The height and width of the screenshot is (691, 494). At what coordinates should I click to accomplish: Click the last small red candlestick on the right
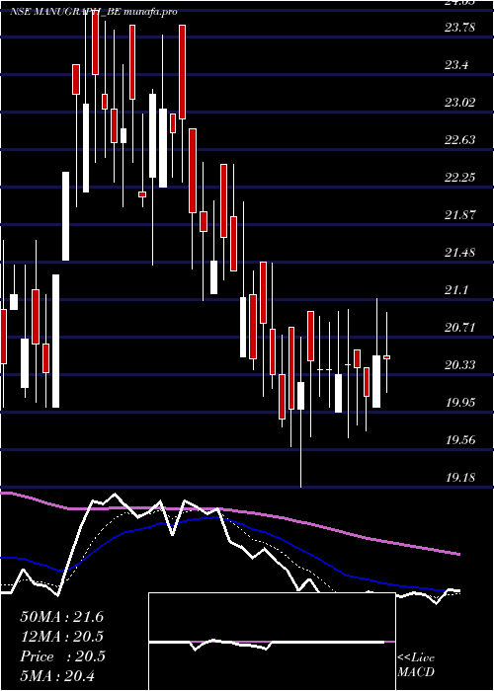pos(387,357)
